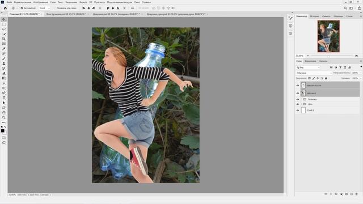Screen dimensions: 363x204
Task: Hide the second selected layer (eye icon)
Action: pos(298,93)
